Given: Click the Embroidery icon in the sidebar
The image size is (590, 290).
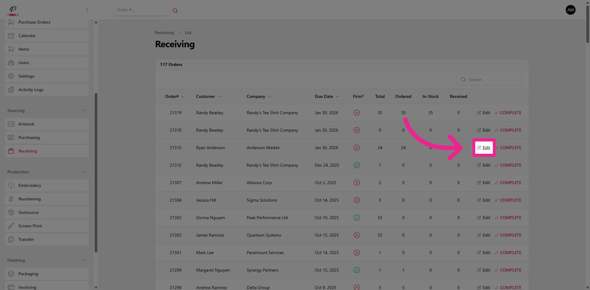Looking at the screenshot, I should click(11, 185).
